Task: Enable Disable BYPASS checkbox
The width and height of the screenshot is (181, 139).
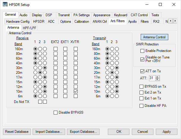Action: pyautogui.click(x=55, y=112)
